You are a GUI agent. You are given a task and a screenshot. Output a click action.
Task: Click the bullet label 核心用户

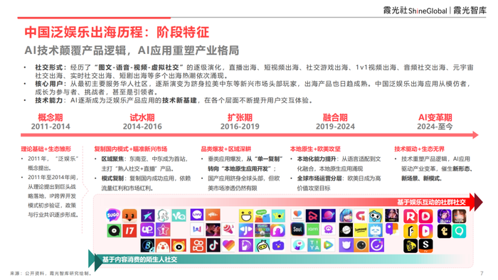pos(49,84)
